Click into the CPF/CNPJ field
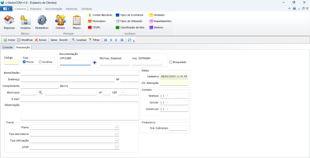 pos(75,63)
